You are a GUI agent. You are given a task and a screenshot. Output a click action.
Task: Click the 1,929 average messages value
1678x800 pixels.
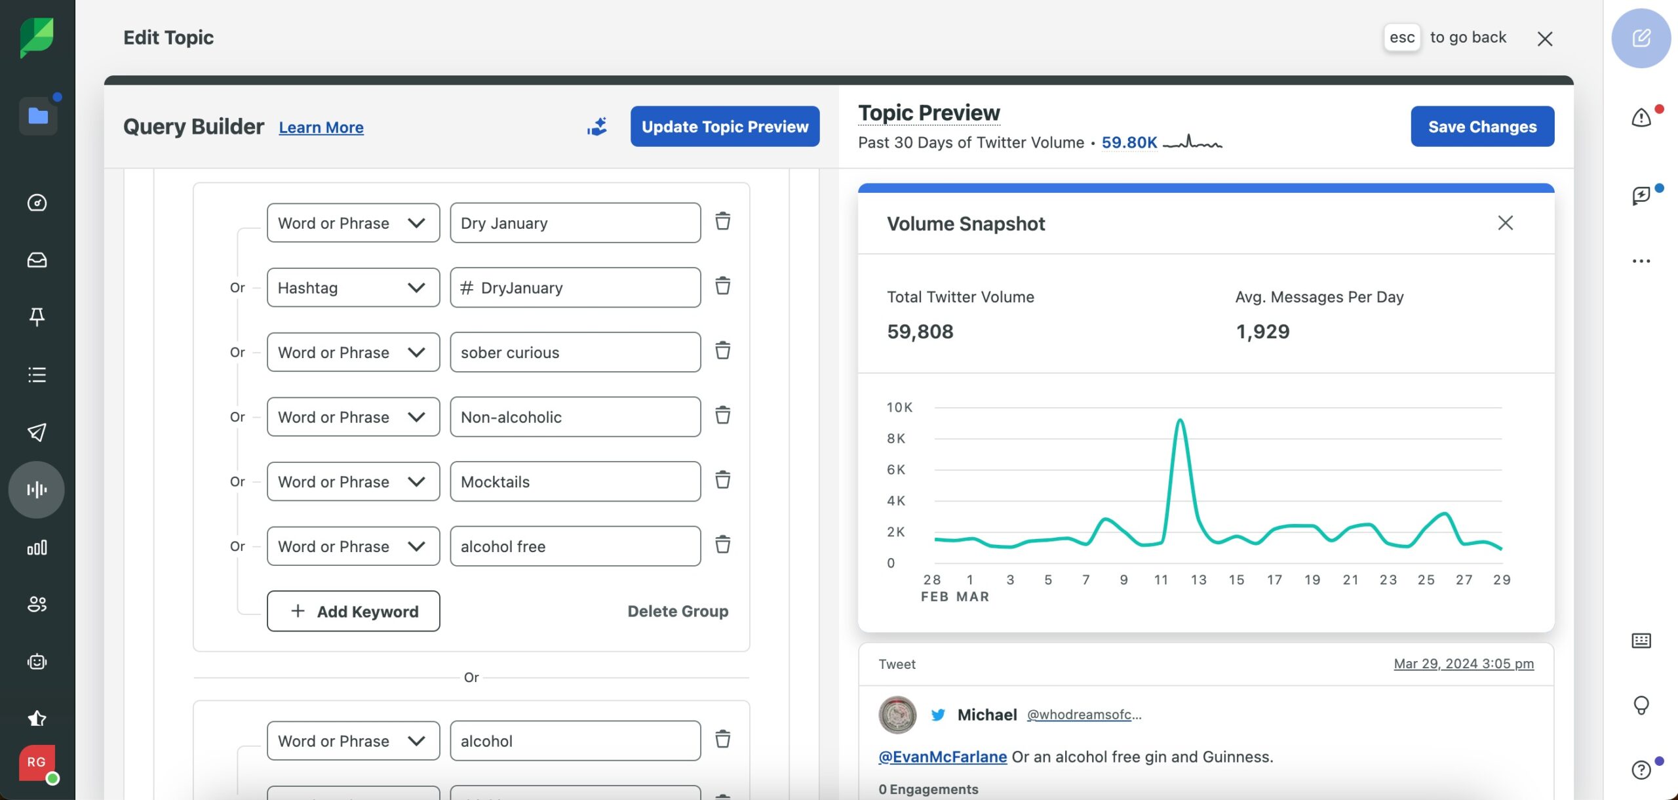tap(1262, 332)
